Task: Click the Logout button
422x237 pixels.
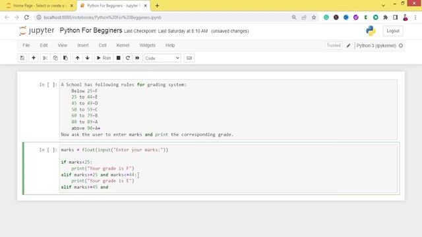Action: pyautogui.click(x=393, y=31)
